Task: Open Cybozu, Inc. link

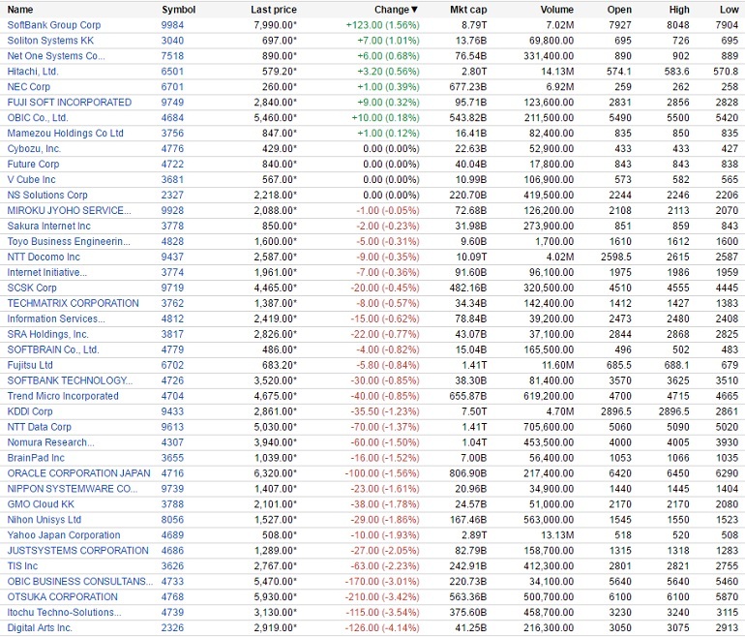Action: (x=34, y=149)
